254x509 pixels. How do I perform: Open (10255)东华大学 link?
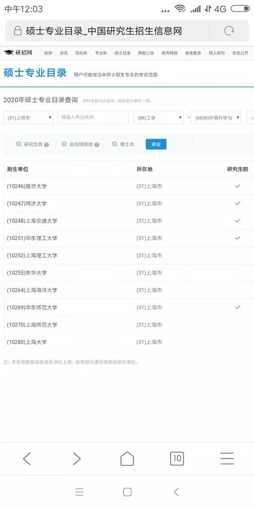click(x=27, y=273)
